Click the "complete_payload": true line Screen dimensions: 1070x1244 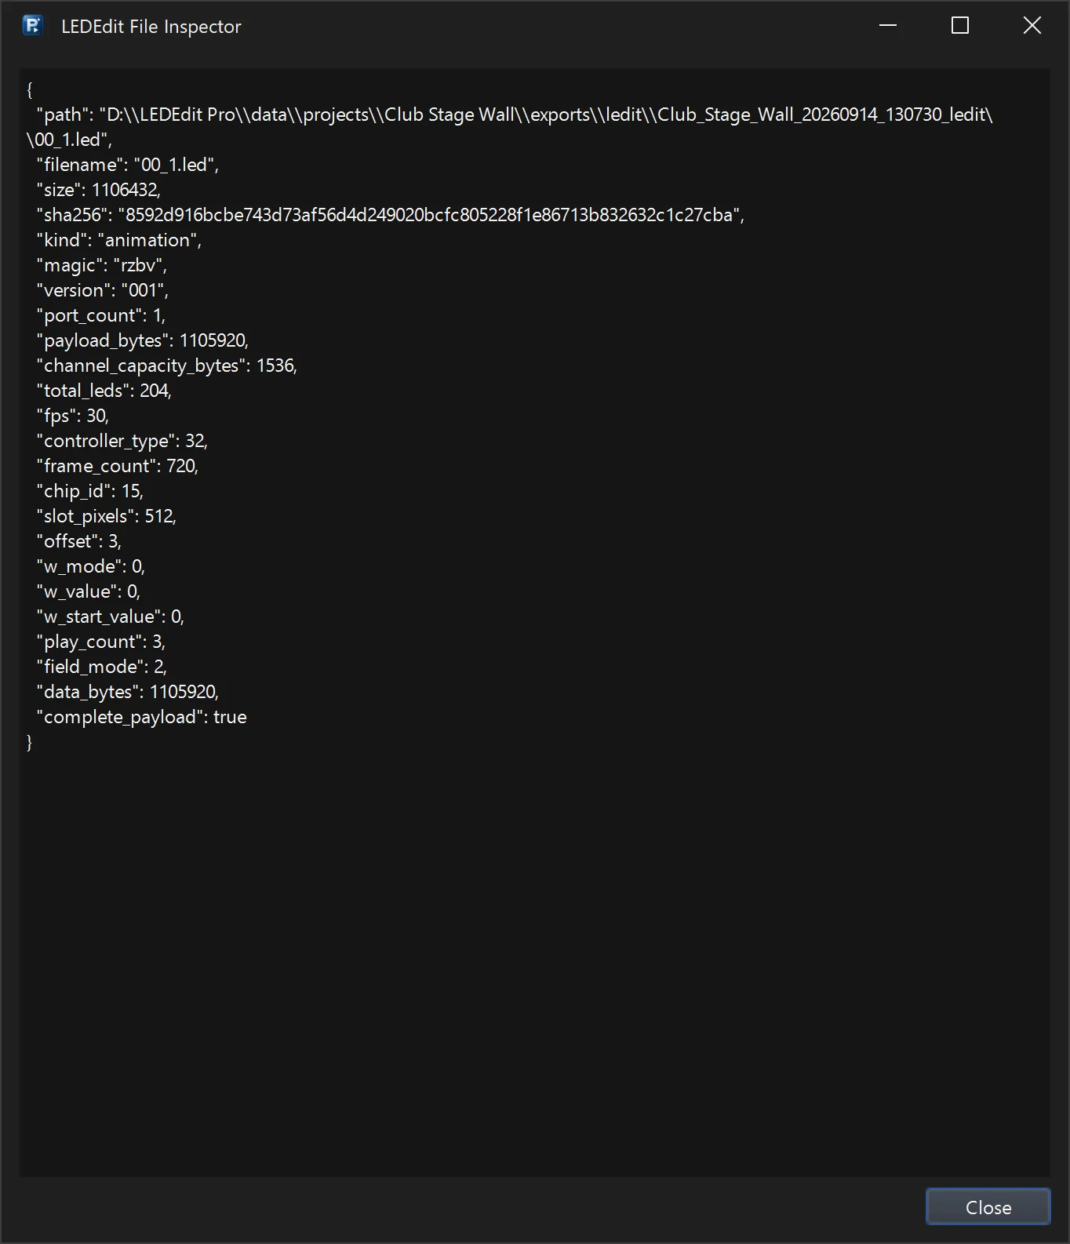pyautogui.click(x=142, y=717)
